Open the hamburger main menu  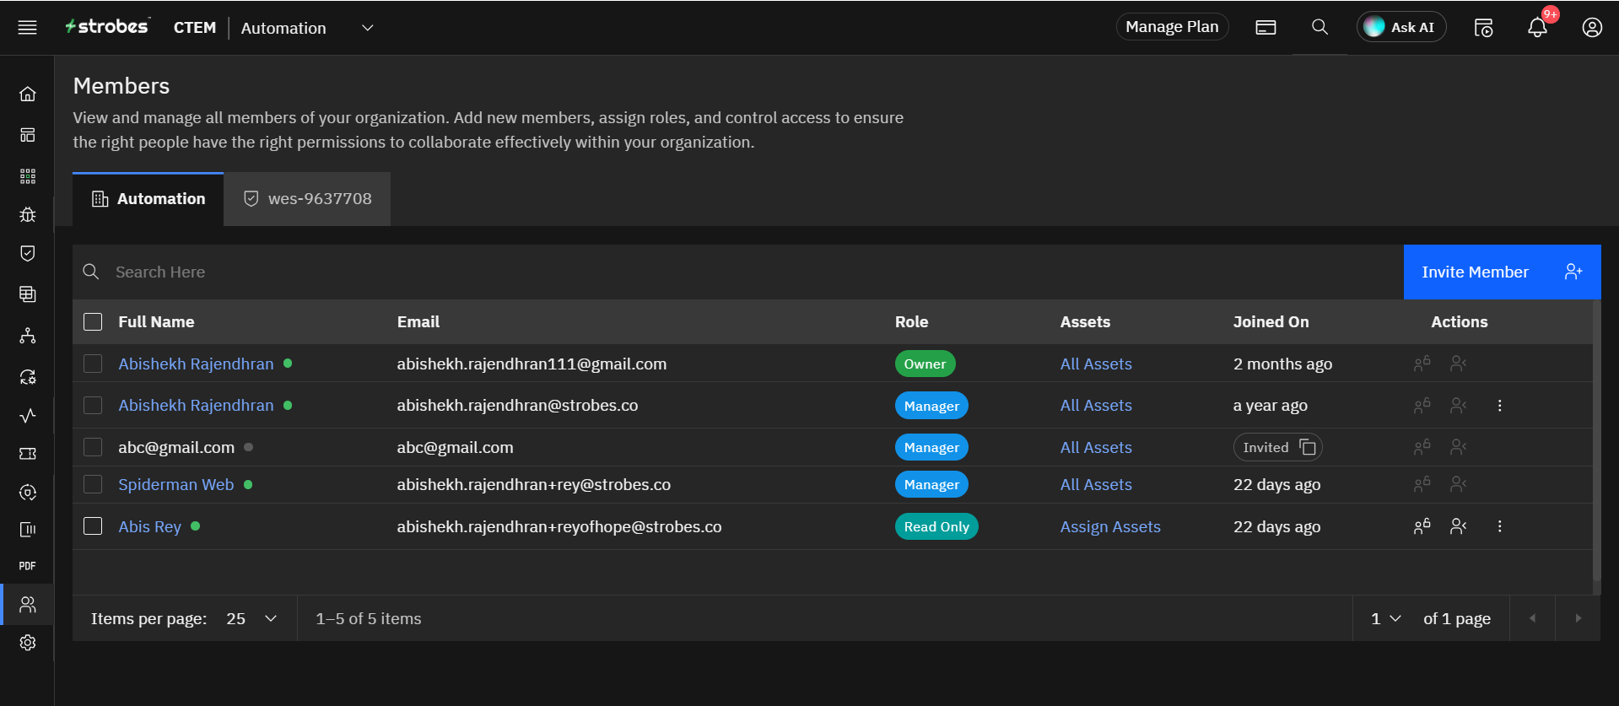(27, 28)
